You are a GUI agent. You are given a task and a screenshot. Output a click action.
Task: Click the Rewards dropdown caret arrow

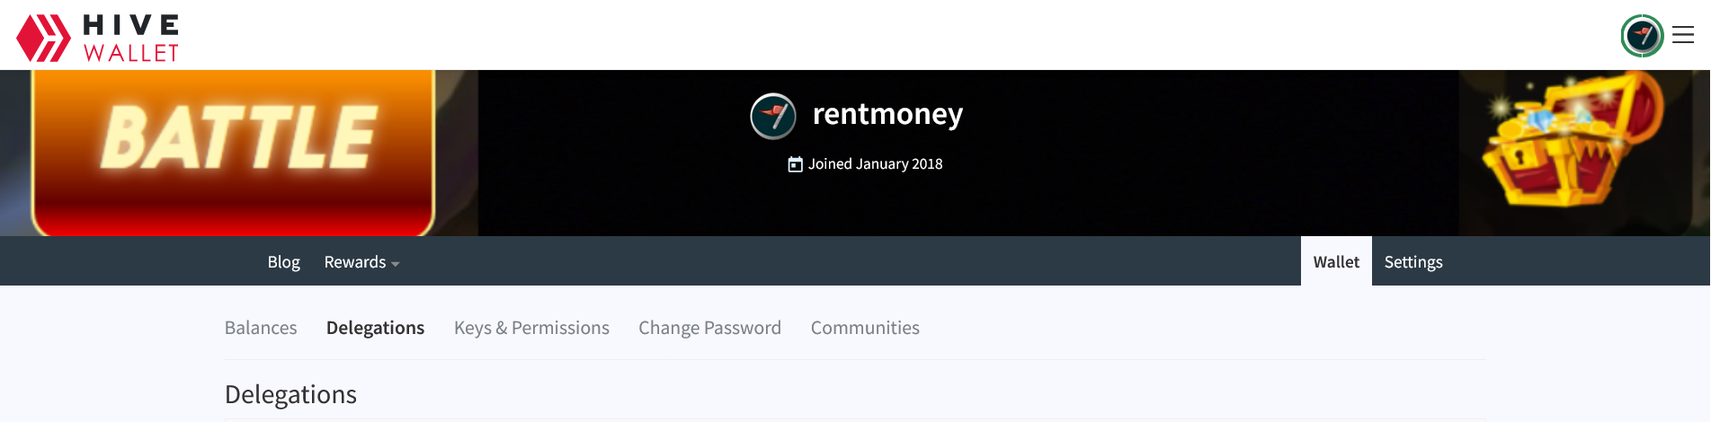pyautogui.click(x=396, y=264)
